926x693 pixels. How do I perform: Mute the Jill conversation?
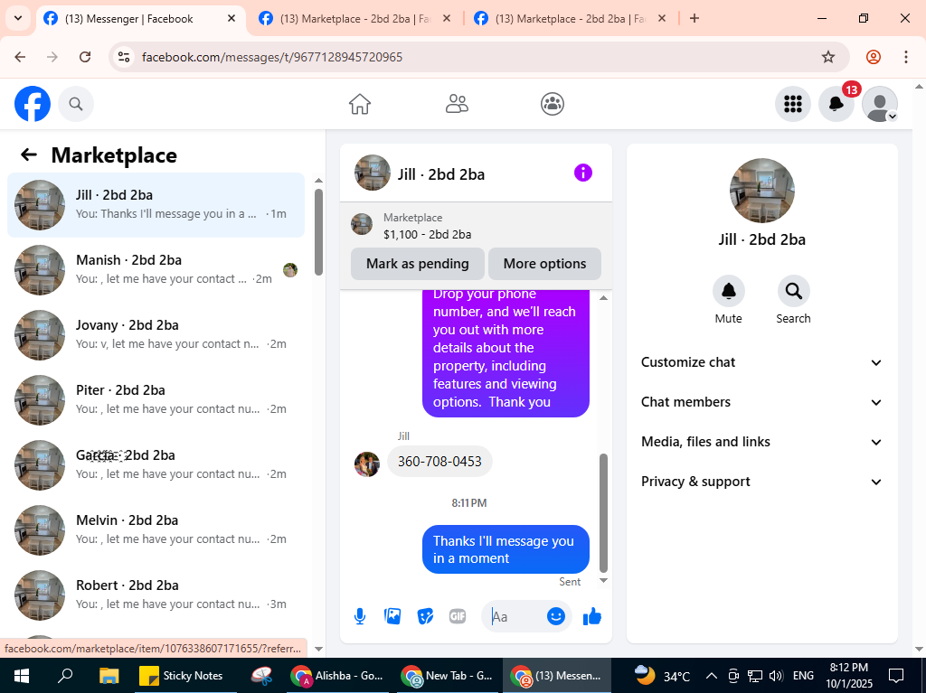(x=728, y=291)
